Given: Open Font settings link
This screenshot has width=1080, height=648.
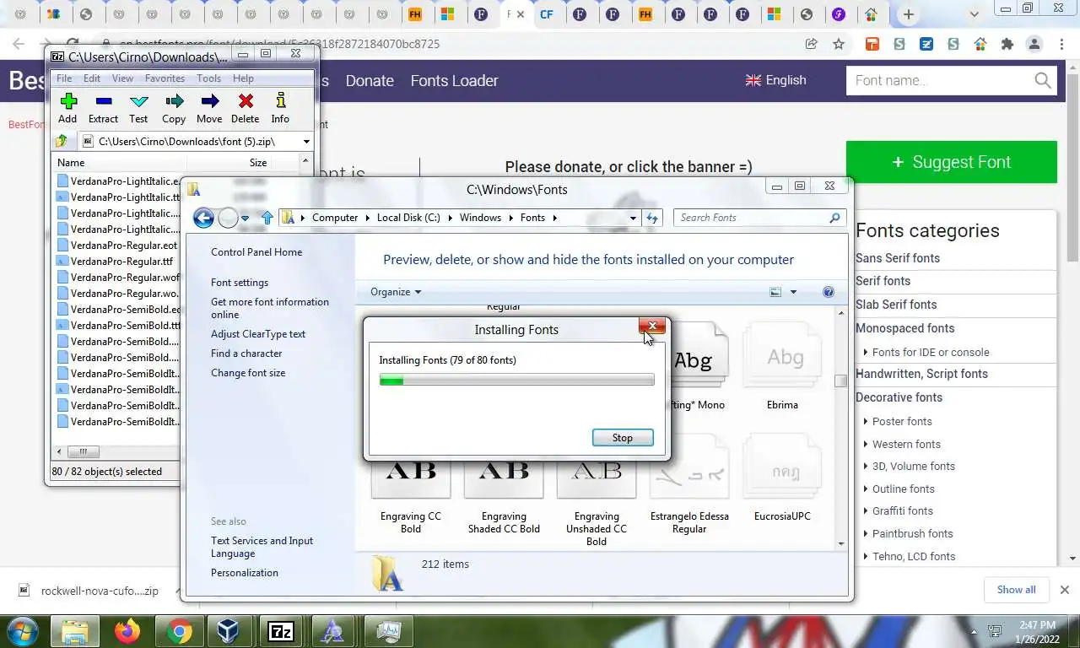Looking at the screenshot, I should (240, 283).
